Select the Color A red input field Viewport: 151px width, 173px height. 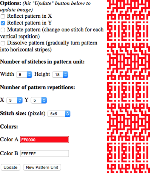pos(45,140)
